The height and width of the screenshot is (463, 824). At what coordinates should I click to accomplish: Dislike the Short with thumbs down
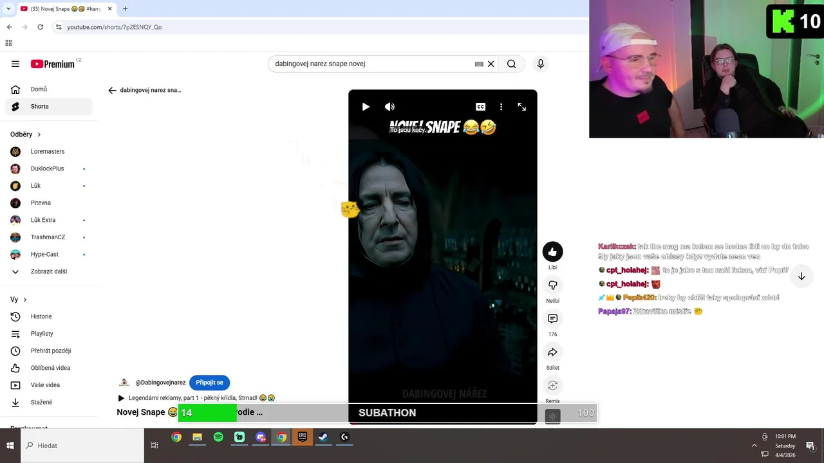552,286
